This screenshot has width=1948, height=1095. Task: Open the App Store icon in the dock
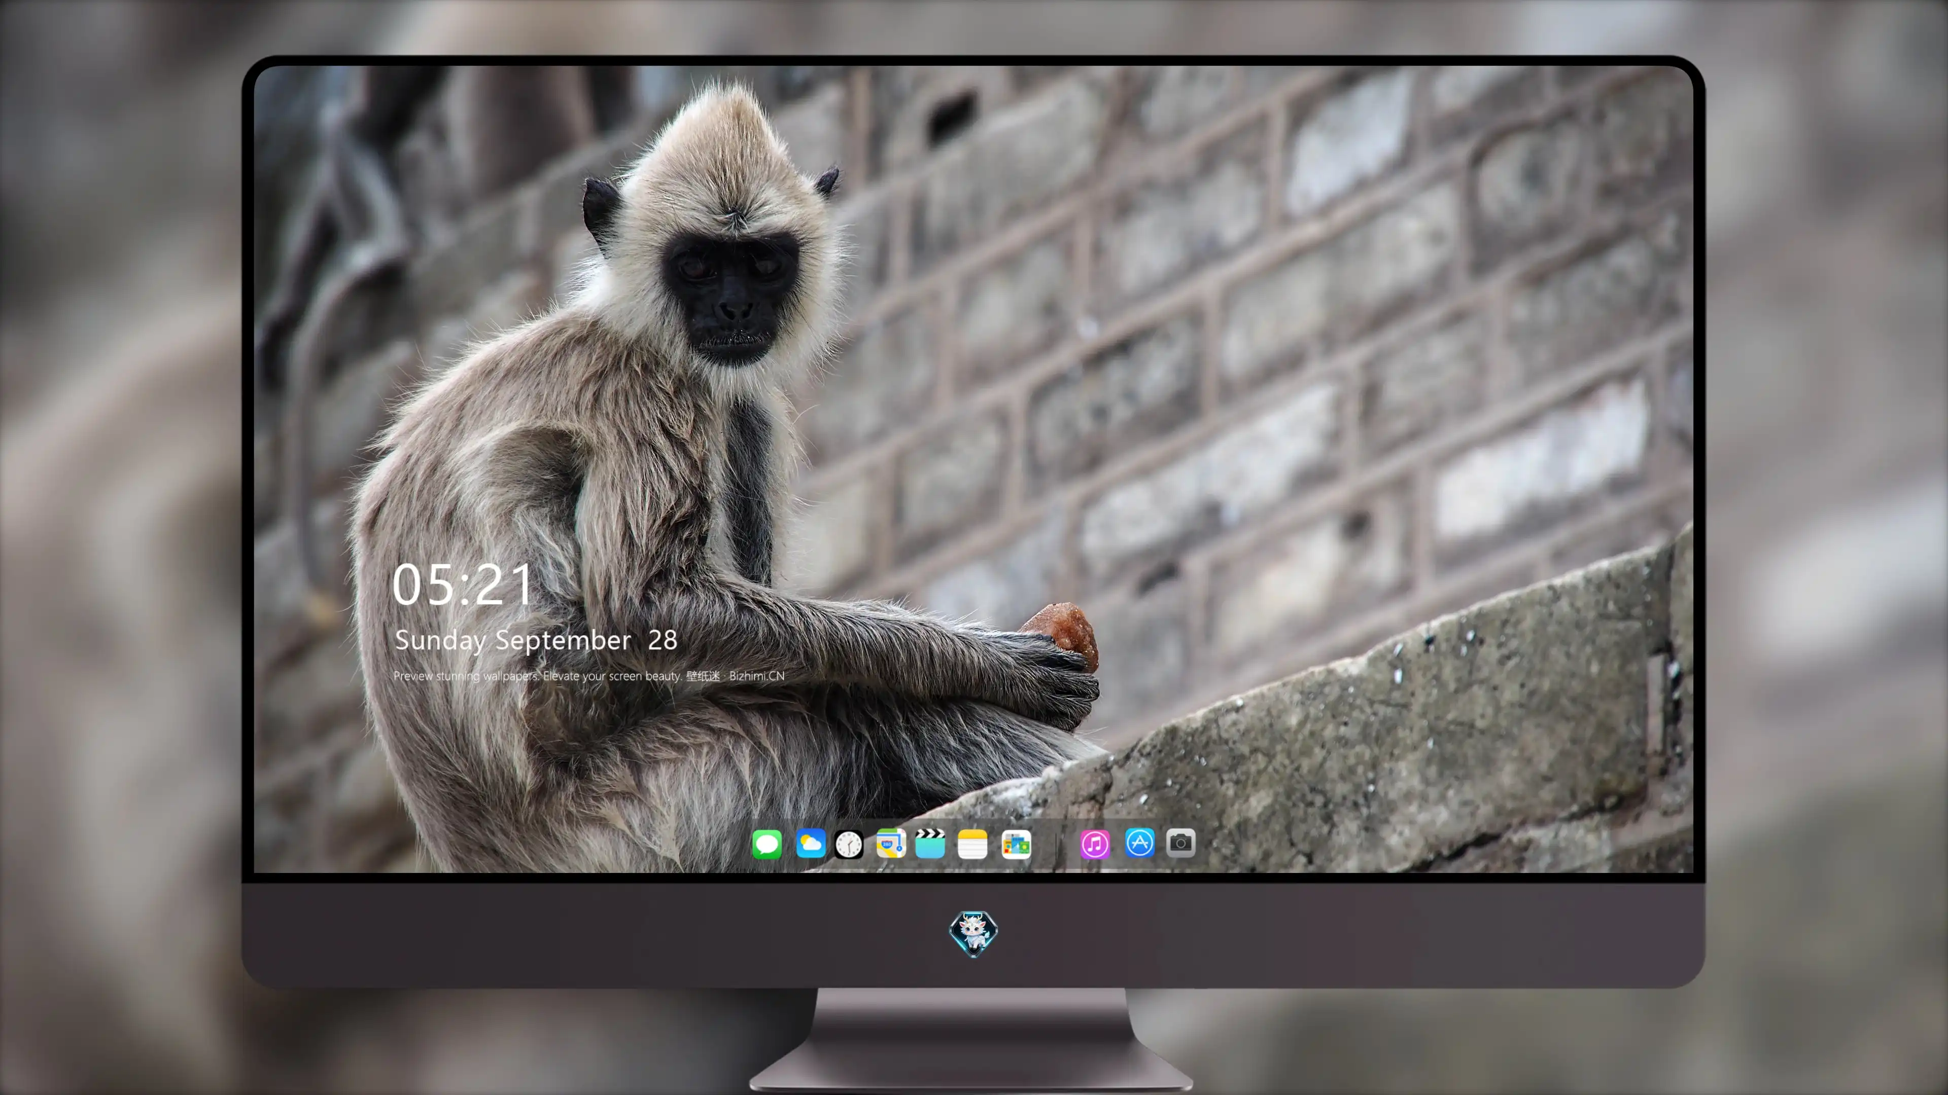1139,843
